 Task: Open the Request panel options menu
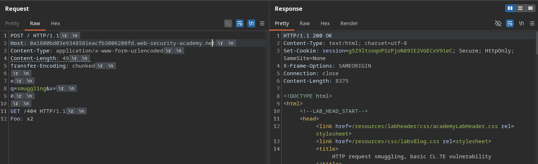click(262, 23)
